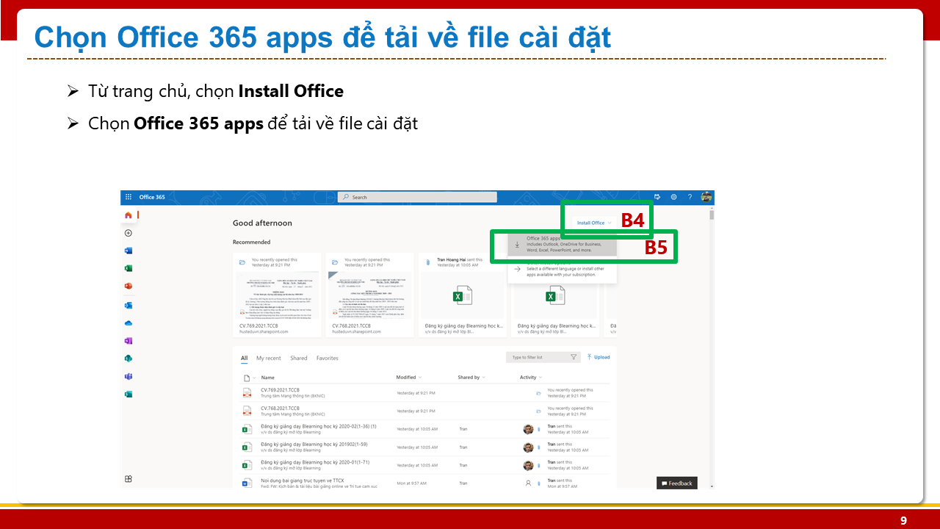
Task: Click the Feedback button
Action: click(676, 483)
